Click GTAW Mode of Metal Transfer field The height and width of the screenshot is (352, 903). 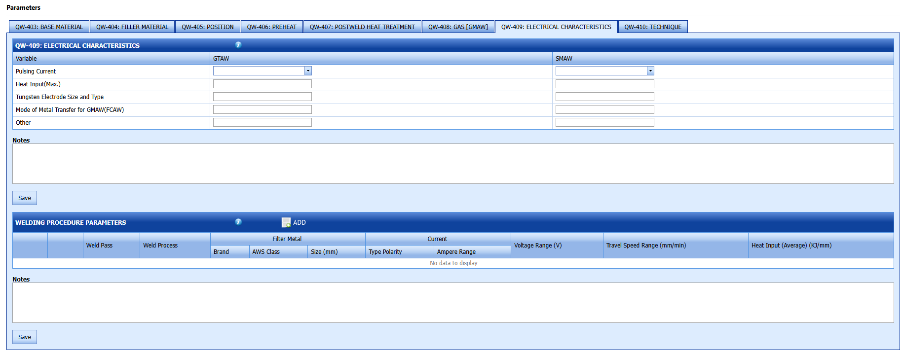(x=262, y=110)
